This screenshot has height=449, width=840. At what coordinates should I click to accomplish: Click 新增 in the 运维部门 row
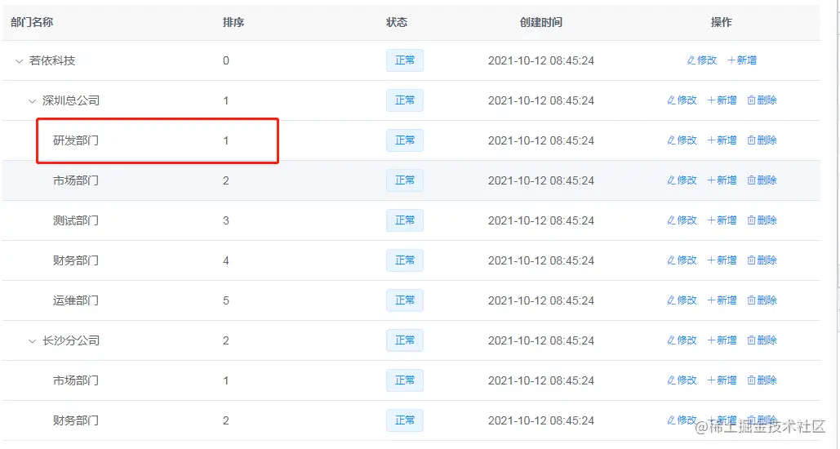pos(722,300)
